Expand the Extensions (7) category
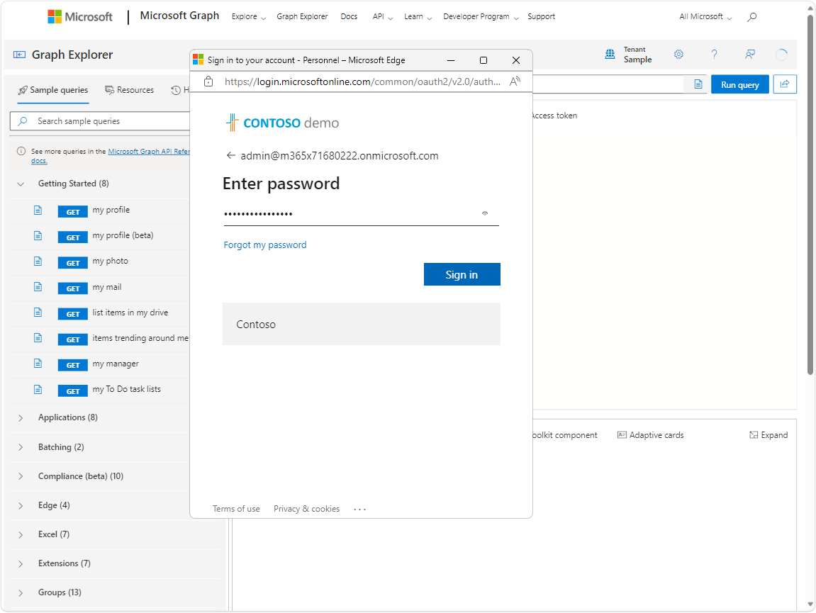 click(x=21, y=564)
